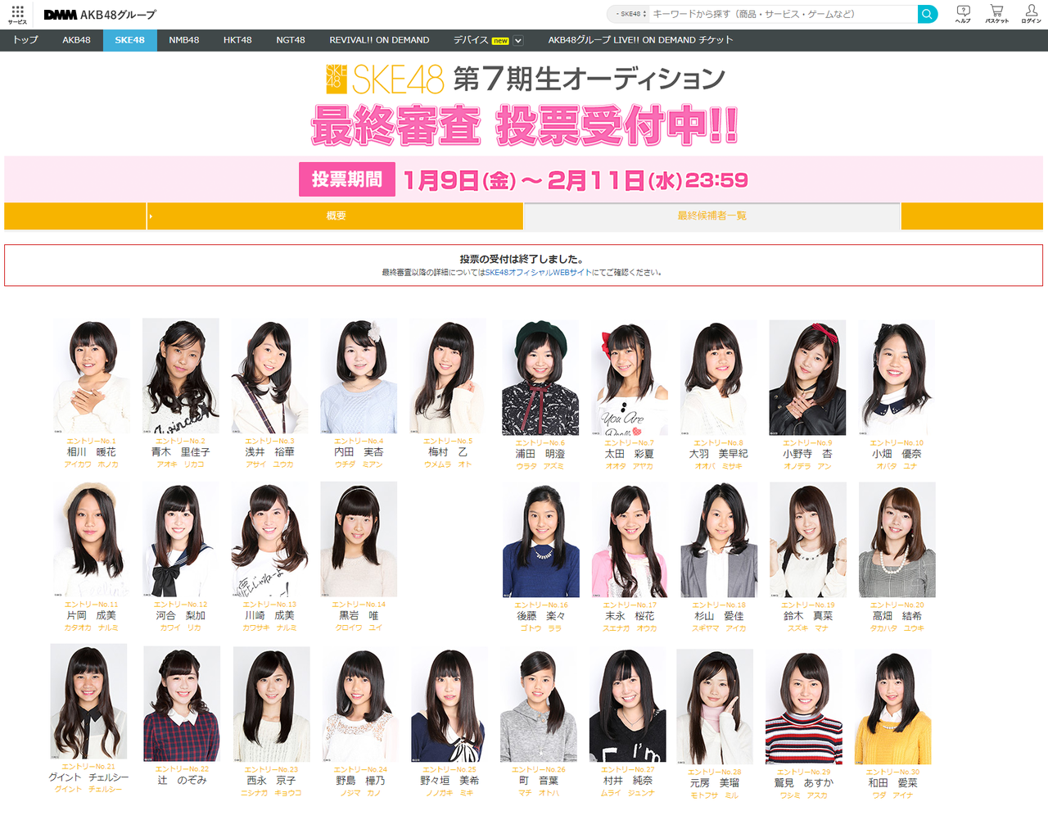The height and width of the screenshot is (829, 1048).
Task: Open the photo for エントリーNo.2
Action: click(181, 376)
